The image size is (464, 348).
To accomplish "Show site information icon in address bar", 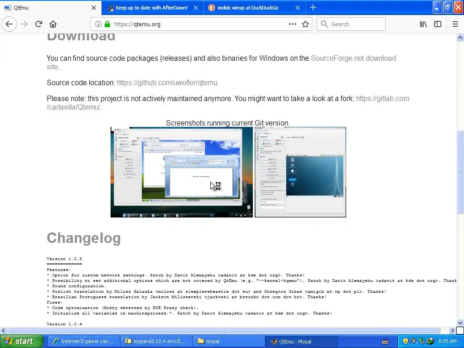I will click(x=98, y=24).
